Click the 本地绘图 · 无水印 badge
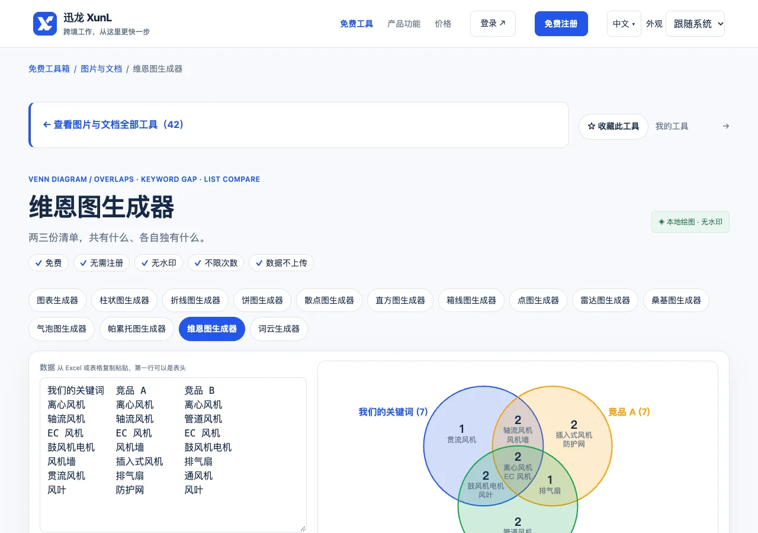758x533 pixels. click(x=690, y=222)
